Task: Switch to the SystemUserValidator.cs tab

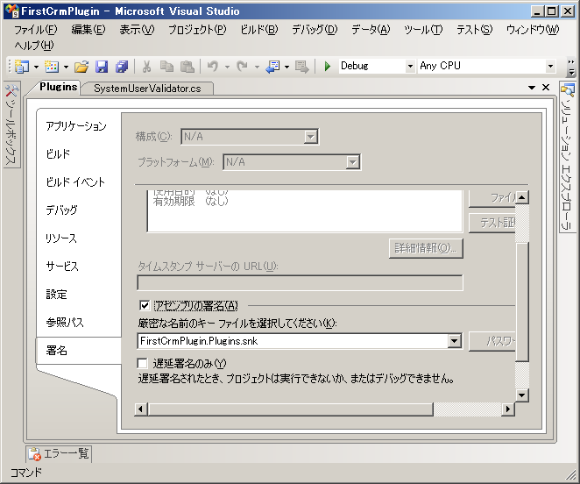Action: [146, 88]
